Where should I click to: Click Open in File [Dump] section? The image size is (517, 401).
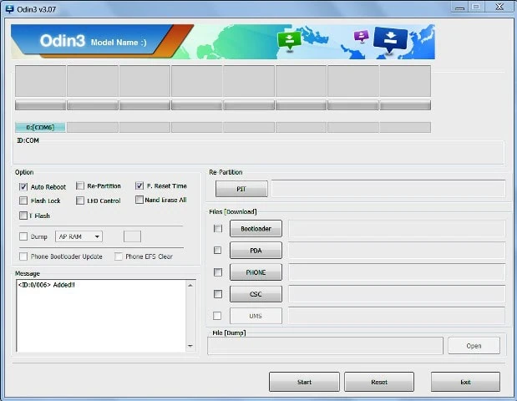click(474, 346)
